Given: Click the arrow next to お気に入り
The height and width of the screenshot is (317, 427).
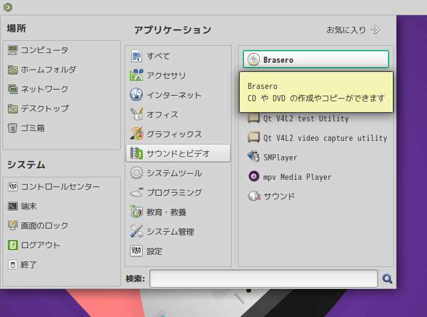Looking at the screenshot, I should (375, 30).
